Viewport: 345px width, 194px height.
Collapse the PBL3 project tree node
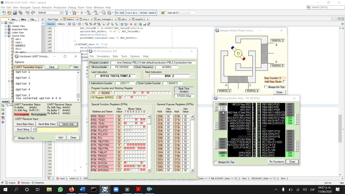click(x=2, y=23)
